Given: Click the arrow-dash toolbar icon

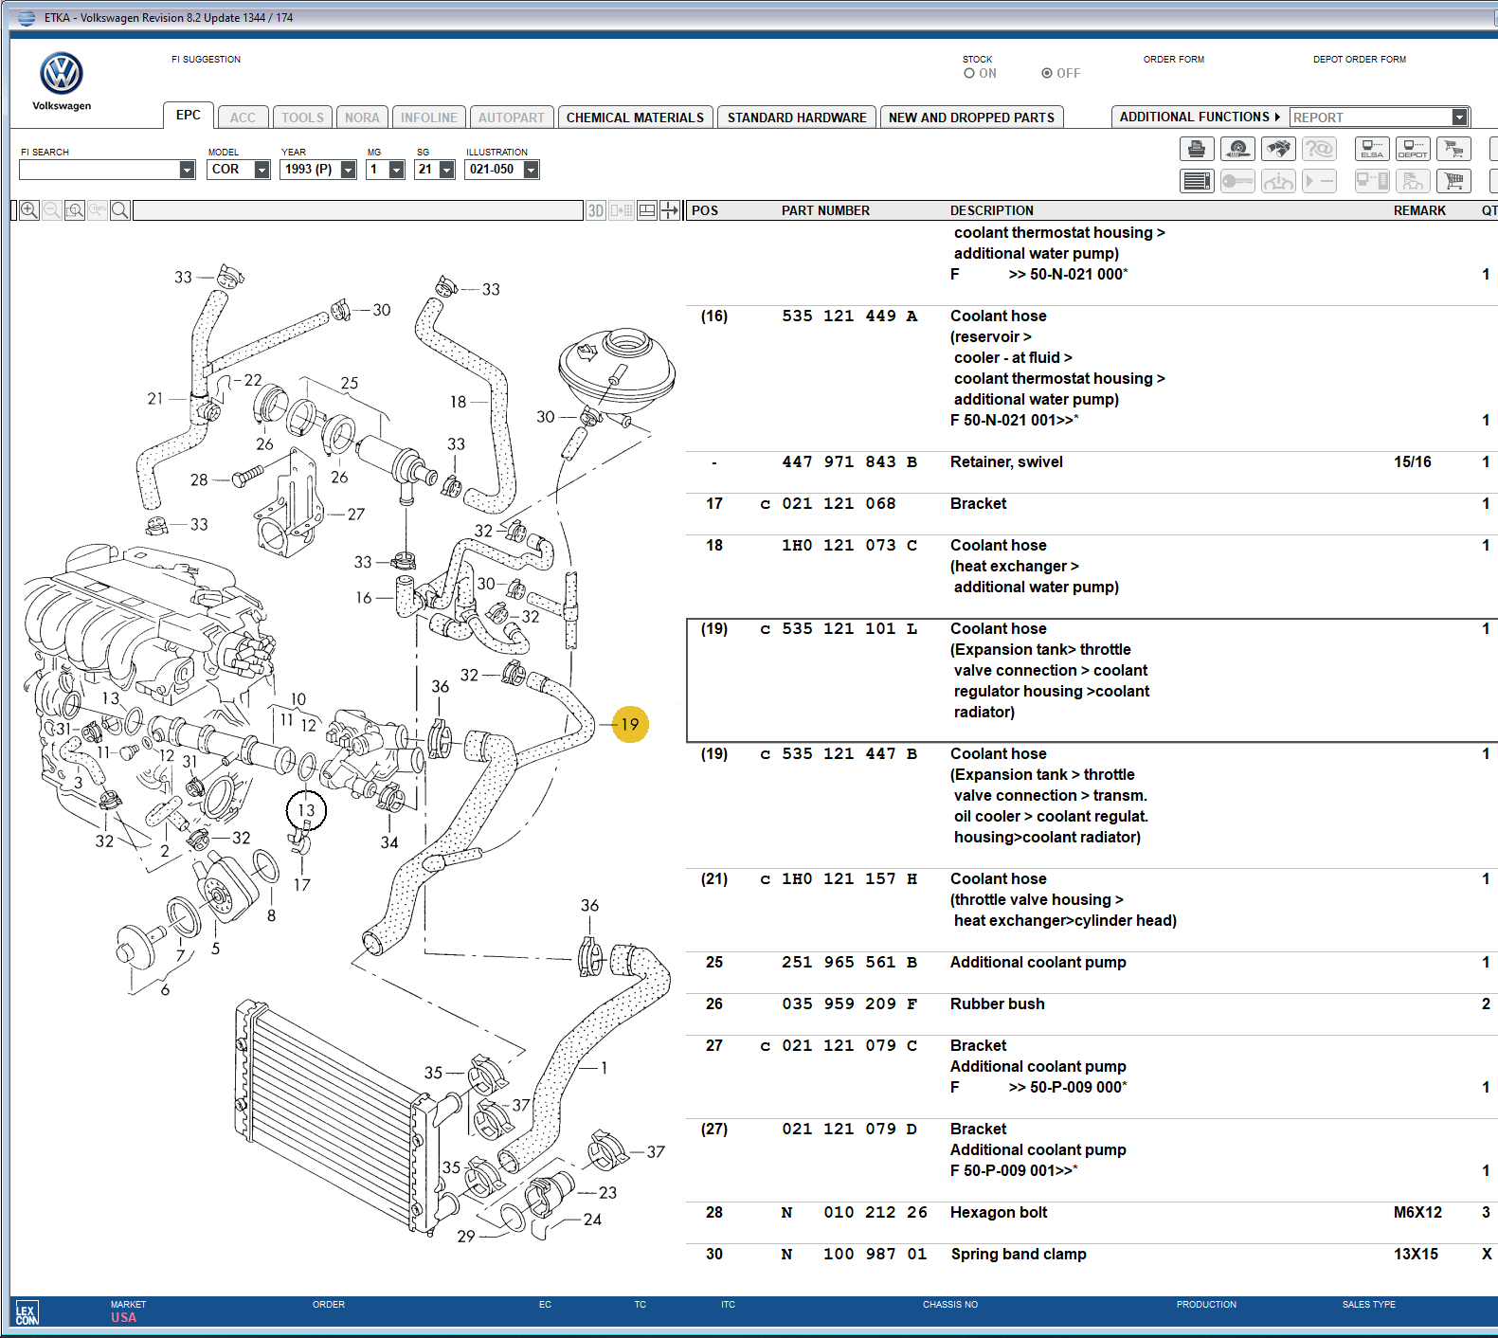Looking at the screenshot, I should pyautogui.click(x=1319, y=180).
